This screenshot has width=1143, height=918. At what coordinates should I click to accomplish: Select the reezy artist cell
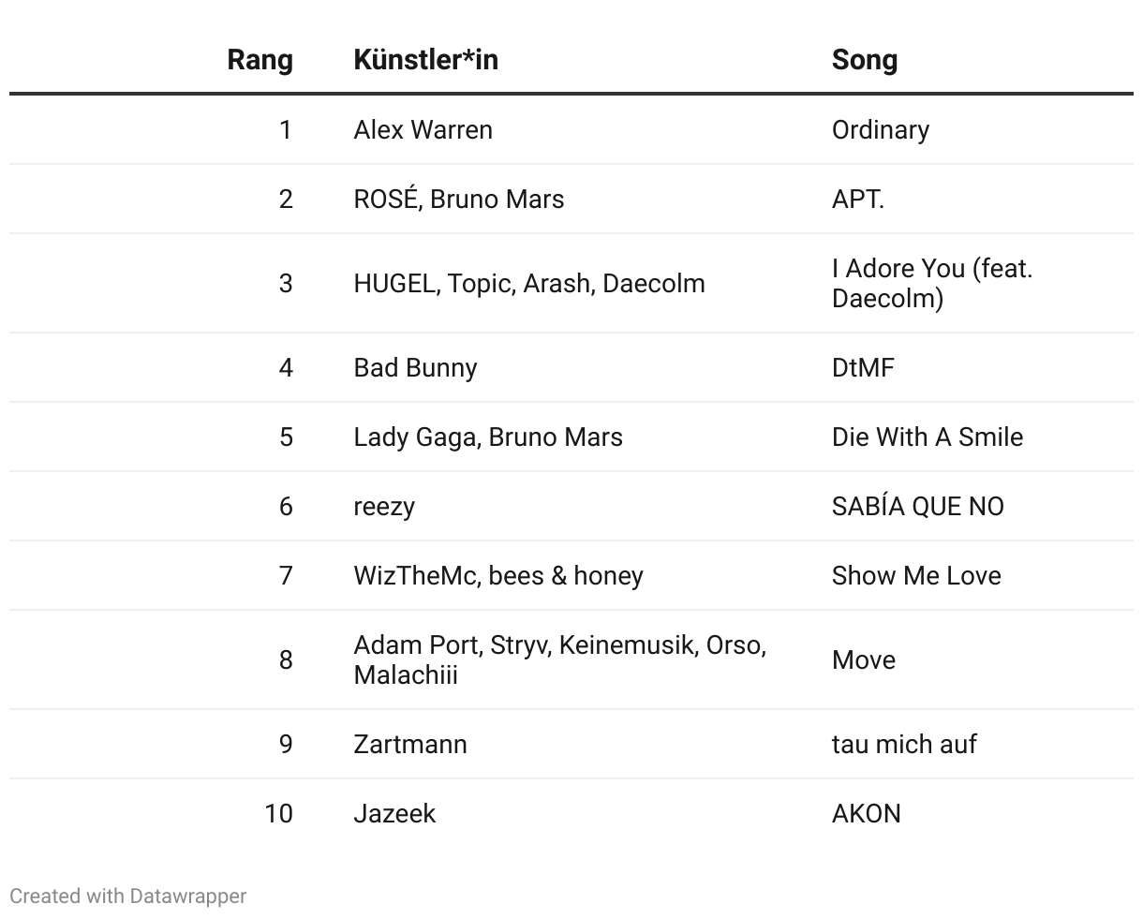pos(383,506)
